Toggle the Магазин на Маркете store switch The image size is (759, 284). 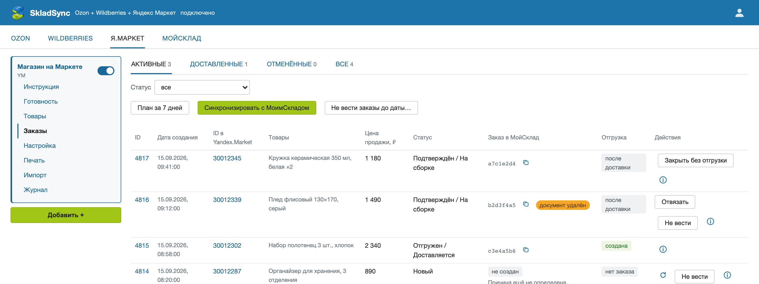106,71
